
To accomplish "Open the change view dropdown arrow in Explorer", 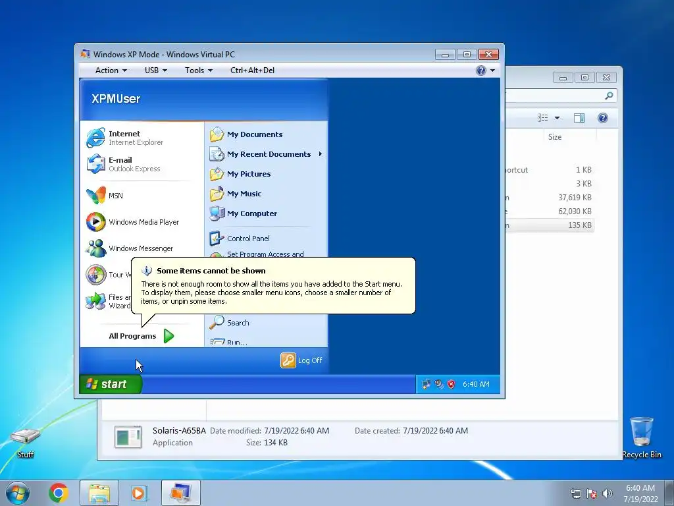I will (x=557, y=118).
